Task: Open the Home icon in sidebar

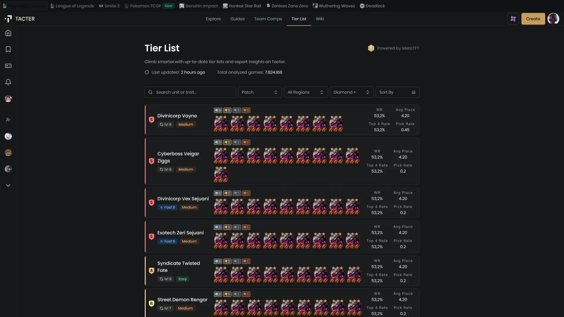Action: click(8, 33)
